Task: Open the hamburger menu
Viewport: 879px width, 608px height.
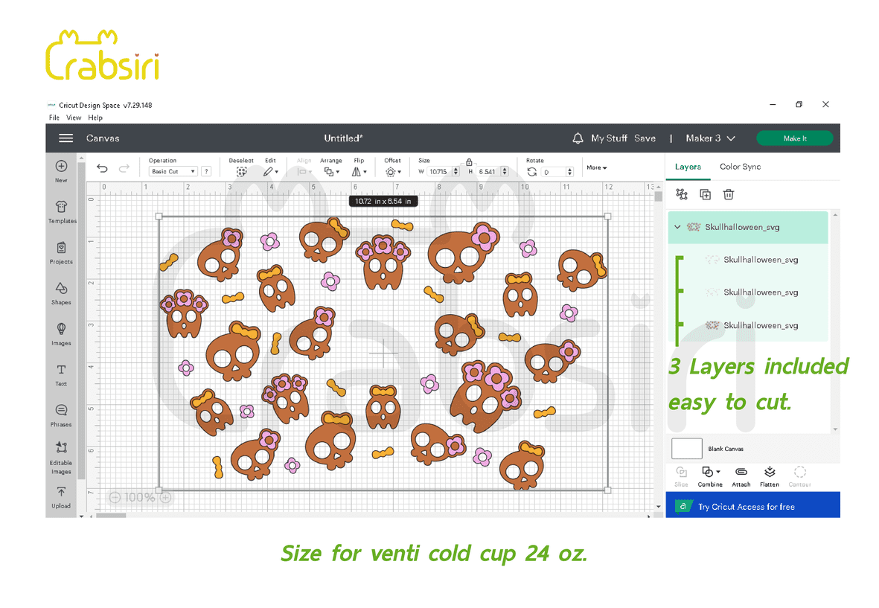Action: 65,138
